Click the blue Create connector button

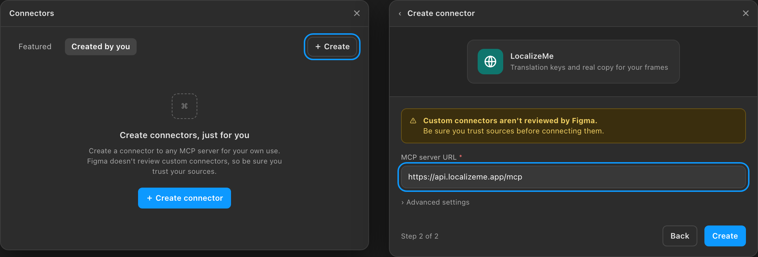(x=185, y=198)
